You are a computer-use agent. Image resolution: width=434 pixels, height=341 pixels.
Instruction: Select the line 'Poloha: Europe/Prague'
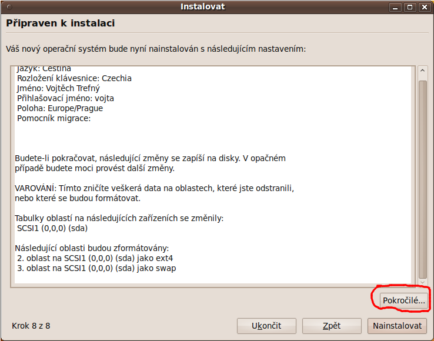[60, 108]
